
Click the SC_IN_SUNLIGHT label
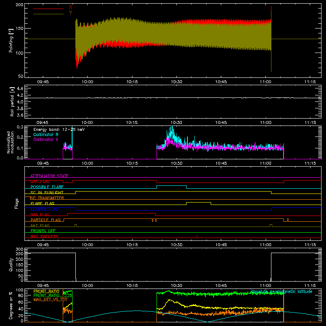(47, 192)
